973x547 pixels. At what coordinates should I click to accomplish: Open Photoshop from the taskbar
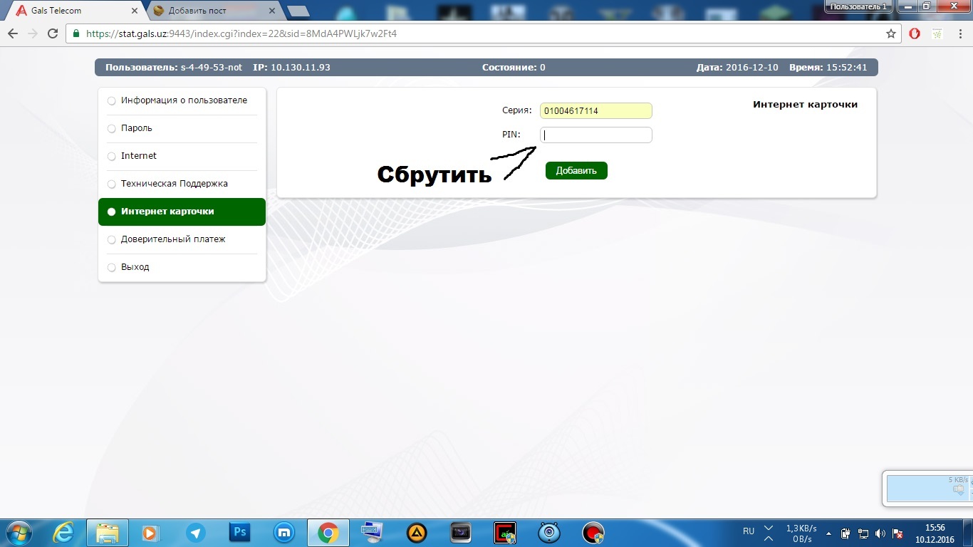click(239, 533)
